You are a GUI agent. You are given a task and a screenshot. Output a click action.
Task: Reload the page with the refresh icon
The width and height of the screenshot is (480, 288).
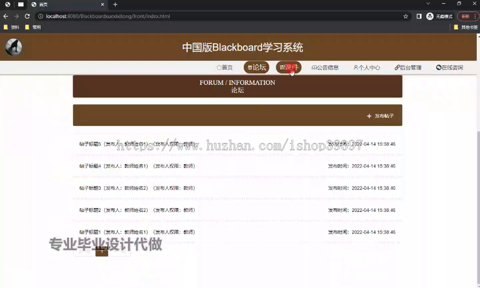point(27,16)
